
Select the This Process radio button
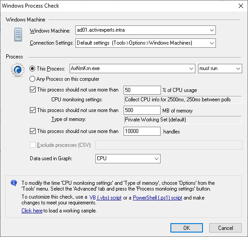[x=32, y=69]
